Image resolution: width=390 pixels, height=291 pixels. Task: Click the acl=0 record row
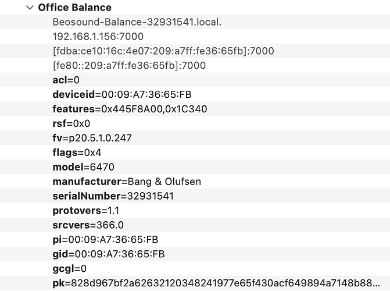(x=66, y=80)
